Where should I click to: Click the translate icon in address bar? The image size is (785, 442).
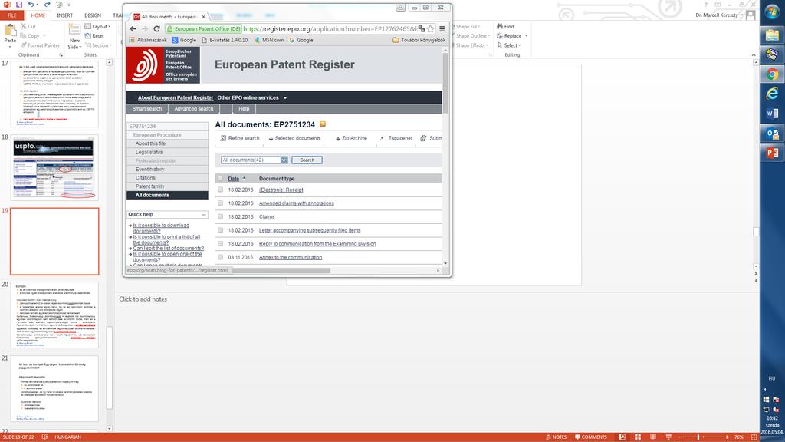(421, 28)
